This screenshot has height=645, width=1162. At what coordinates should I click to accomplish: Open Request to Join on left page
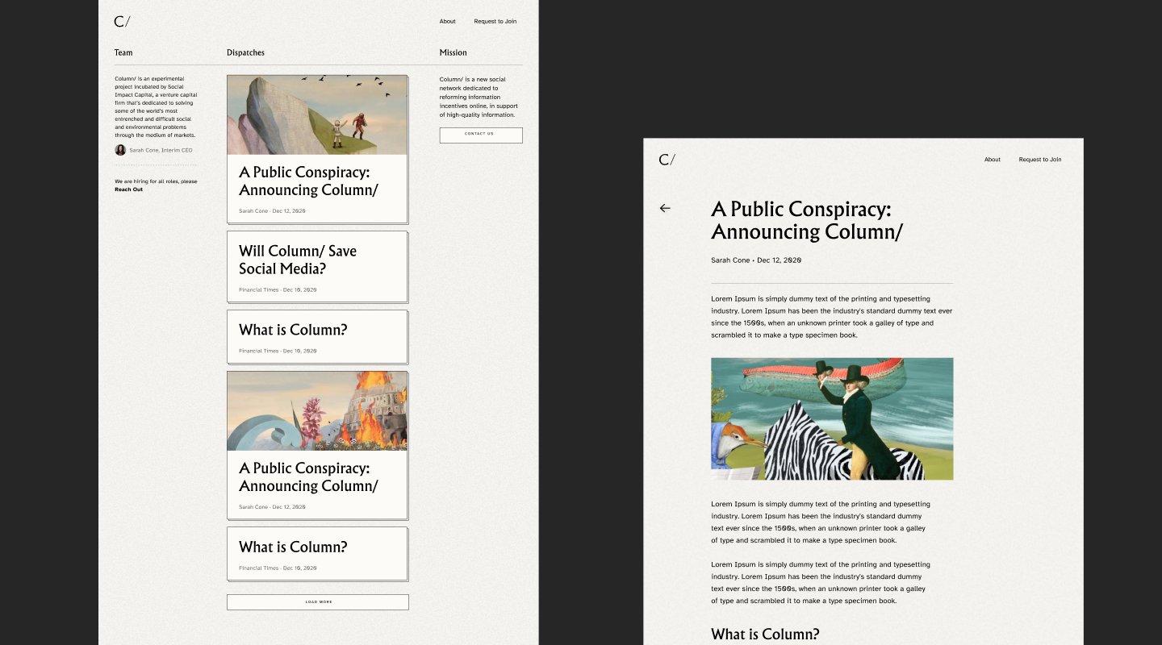(495, 22)
